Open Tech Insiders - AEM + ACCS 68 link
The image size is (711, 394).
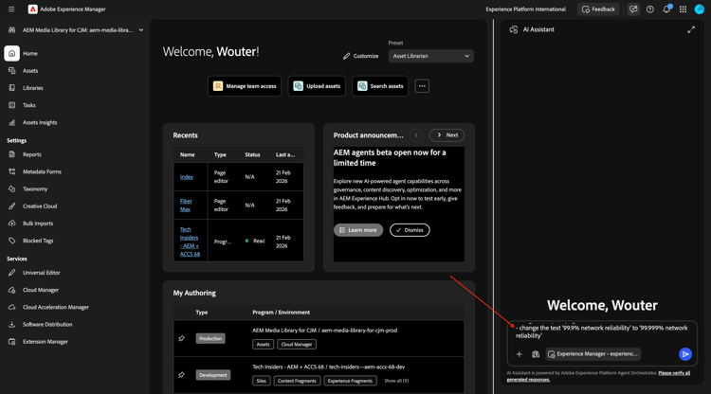click(x=190, y=242)
